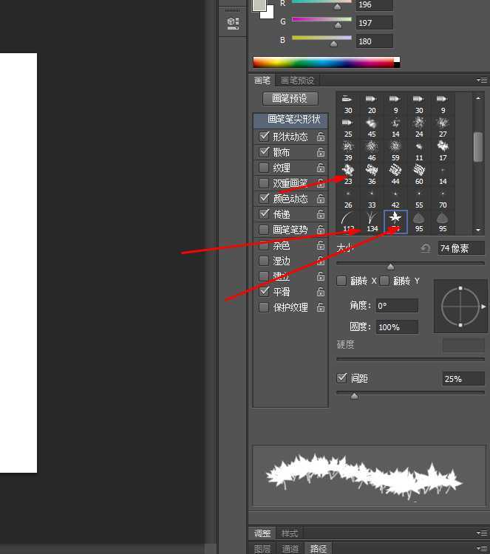
Task: Choose the size 60 brush preset
Action: [419, 175]
